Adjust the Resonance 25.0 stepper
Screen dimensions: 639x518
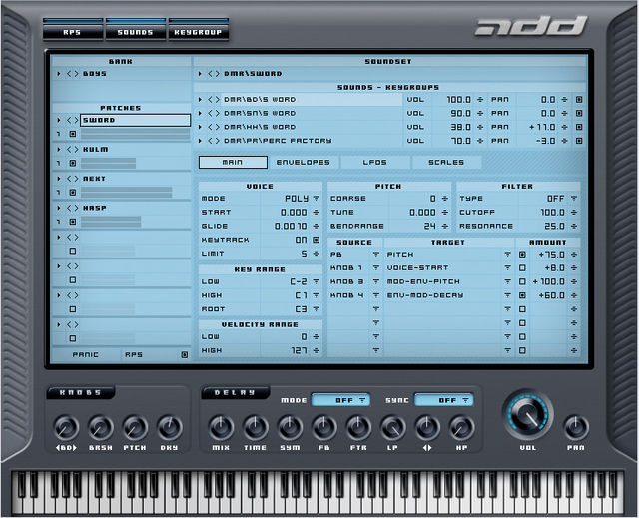[x=574, y=226]
